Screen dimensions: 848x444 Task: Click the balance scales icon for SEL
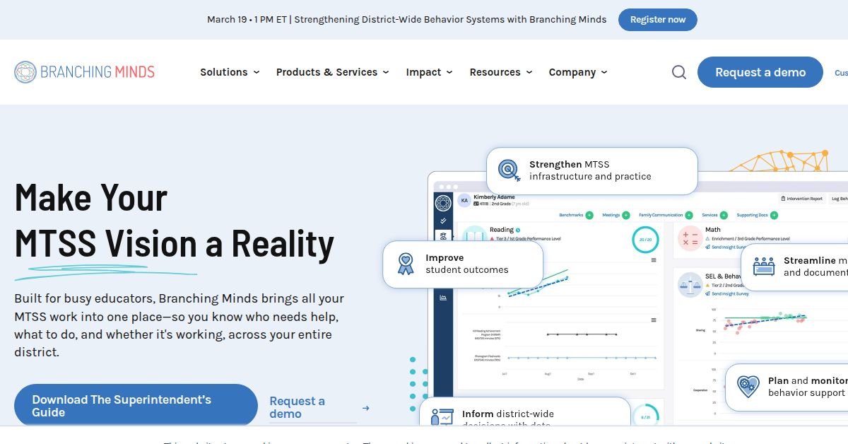pyautogui.click(x=690, y=285)
